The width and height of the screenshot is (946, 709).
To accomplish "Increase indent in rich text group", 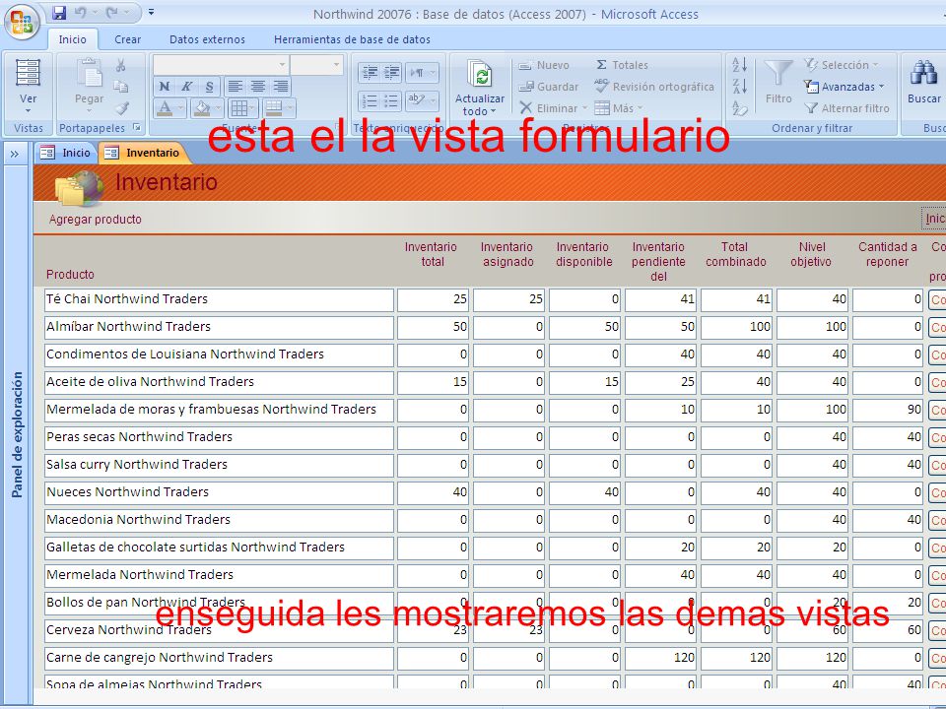I will pos(391,72).
